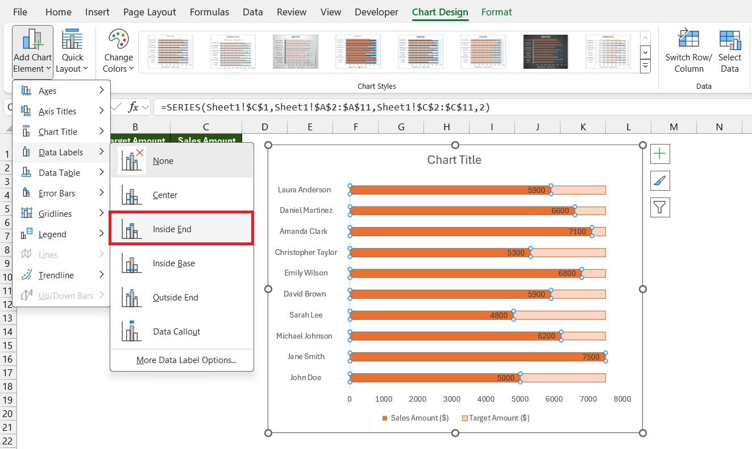The image size is (752, 449).
Task: Open the Change Colors palette
Action: (118, 51)
